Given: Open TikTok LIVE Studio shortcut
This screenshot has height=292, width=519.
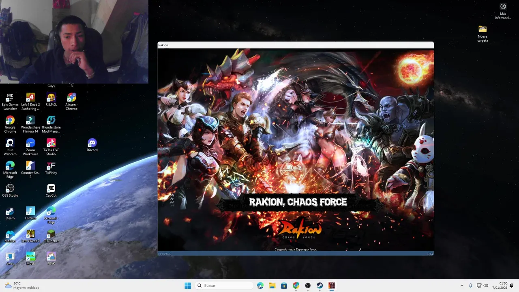Looking at the screenshot, I should coord(51,147).
